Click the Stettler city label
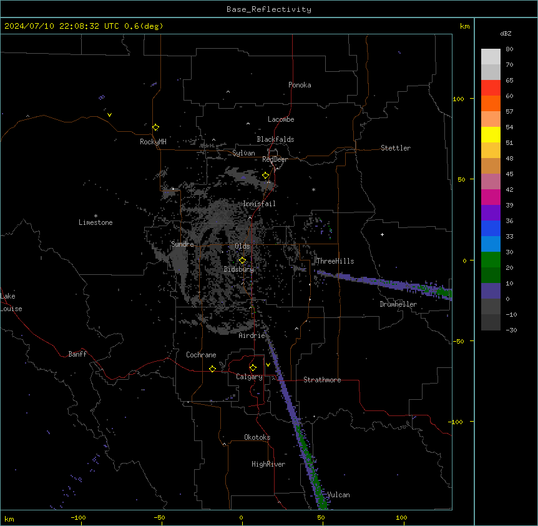The height and width of the screenshot is (526, 538). tap(396, 148)
